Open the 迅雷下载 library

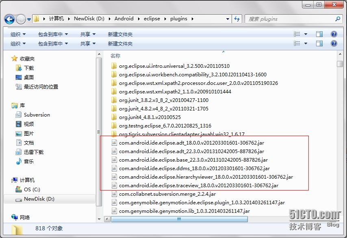(x=34, y=152)
